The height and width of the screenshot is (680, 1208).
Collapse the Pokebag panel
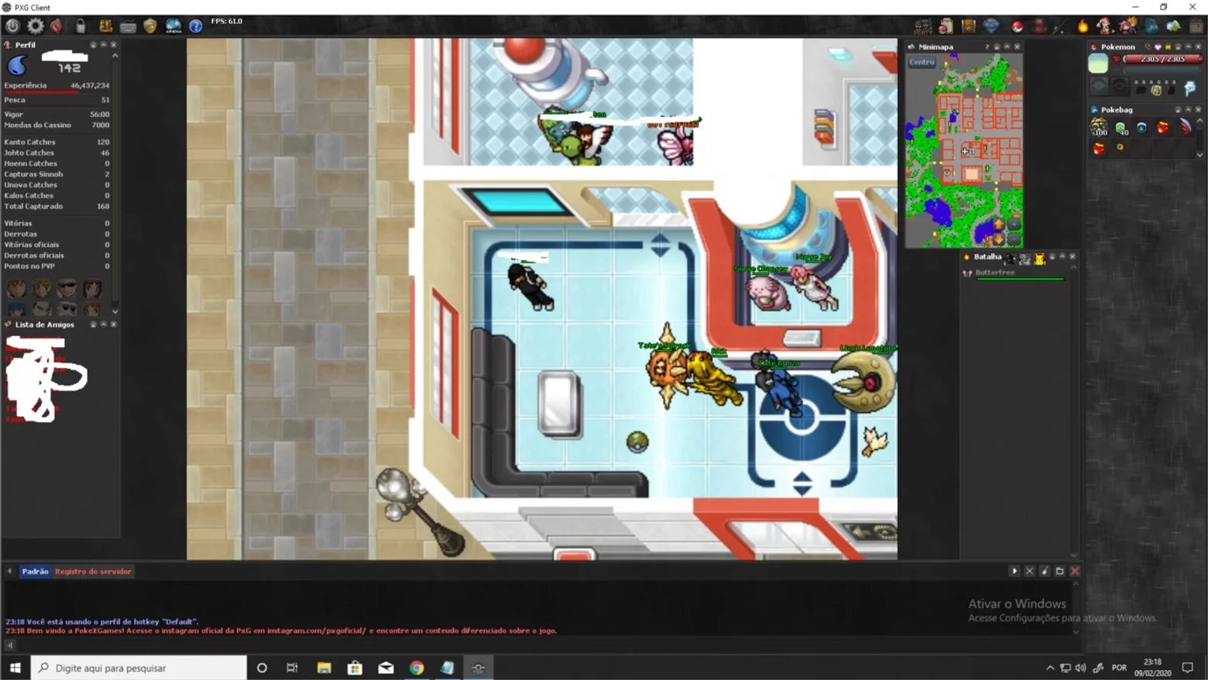pyautogui.click(x=1188, y=110)
